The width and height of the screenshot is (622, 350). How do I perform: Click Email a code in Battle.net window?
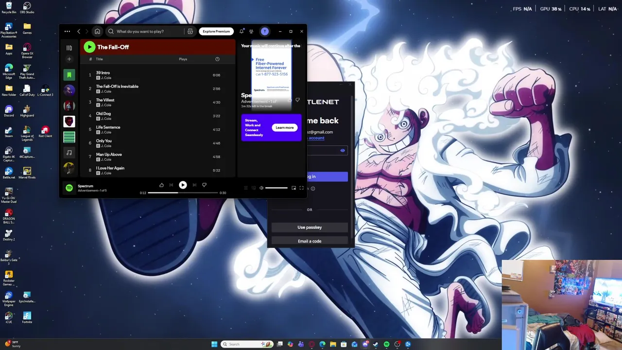click(310, 241)
